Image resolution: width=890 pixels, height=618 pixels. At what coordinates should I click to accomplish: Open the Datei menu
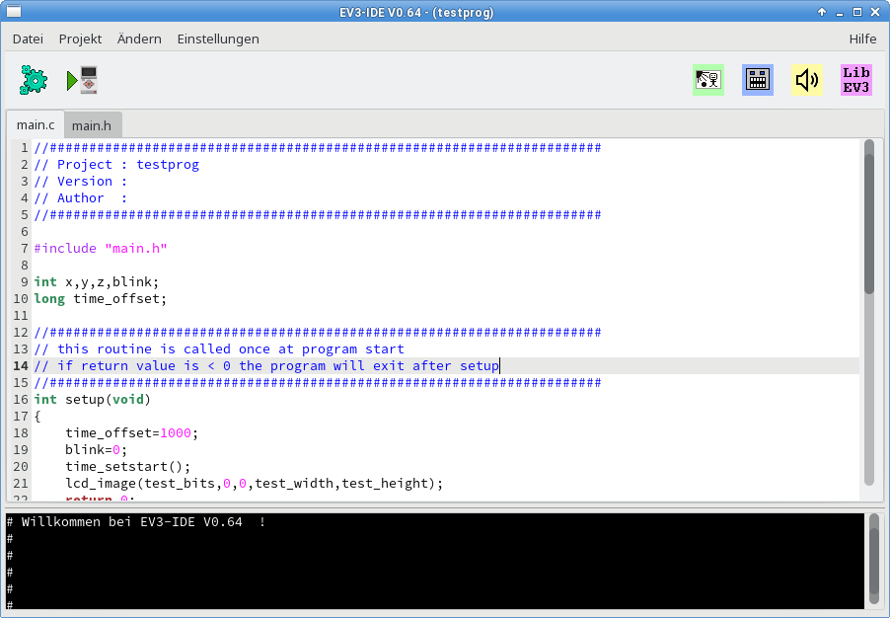pos(28,39)
